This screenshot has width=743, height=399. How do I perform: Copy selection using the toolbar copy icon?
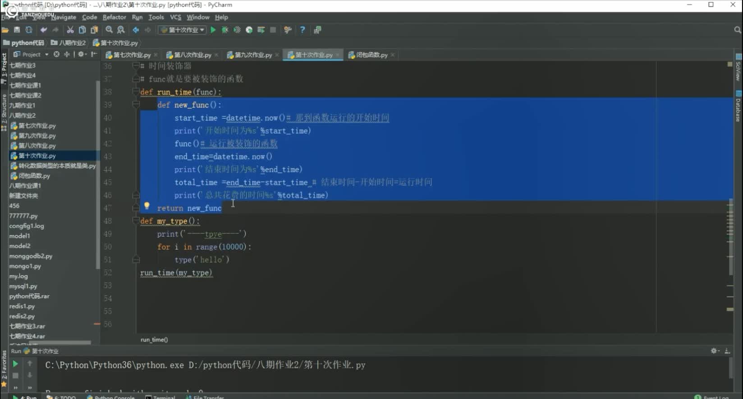point(82,30)
